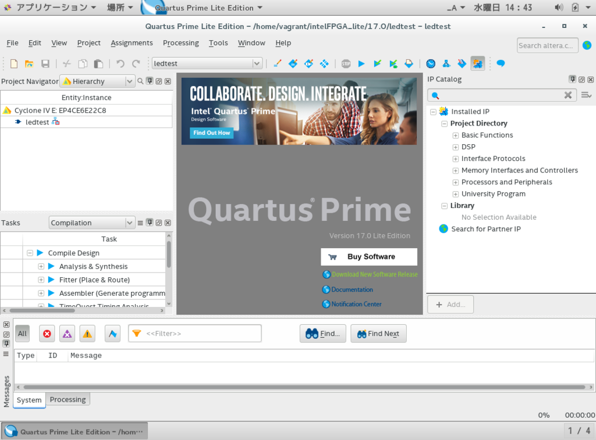The height and width of the screenshot is (440, 596).
Task: Expand the DSP category
Action: point(455,147)
